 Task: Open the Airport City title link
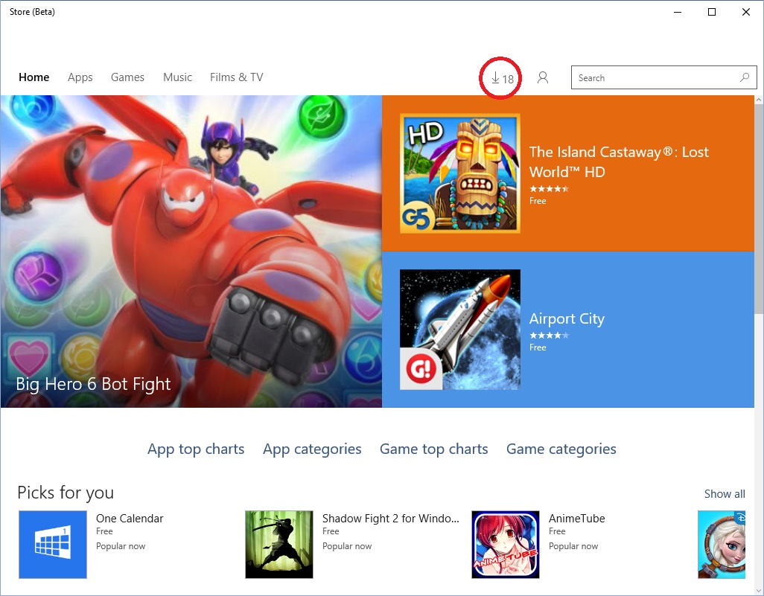click(567, 319)
